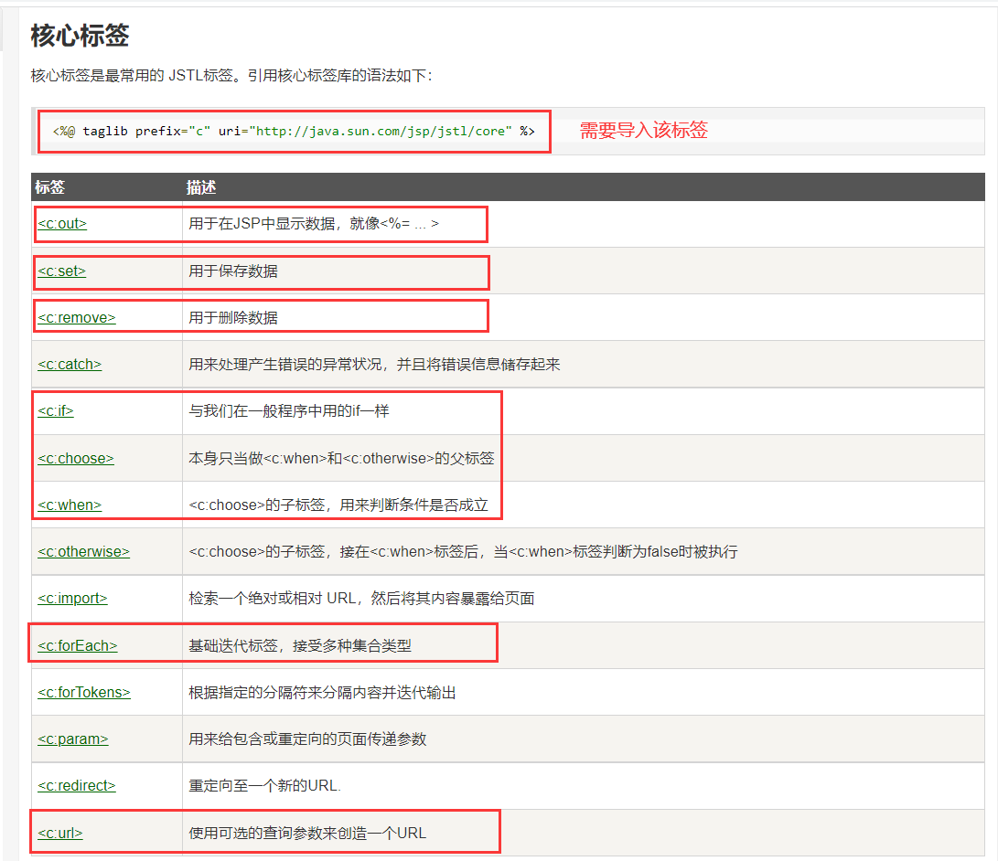Click the 核心标签 heading

80,36
